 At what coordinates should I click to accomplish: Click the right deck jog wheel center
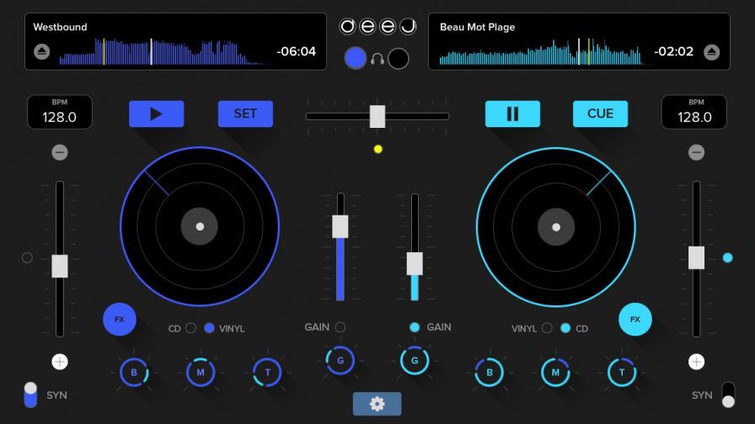[x=556, y=227]
